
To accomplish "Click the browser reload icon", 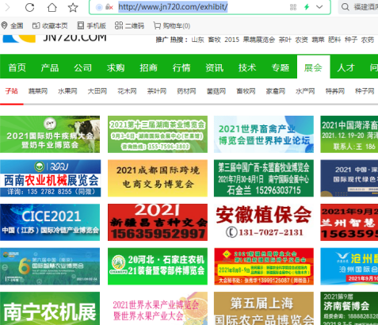I will (x=29, y=7).
